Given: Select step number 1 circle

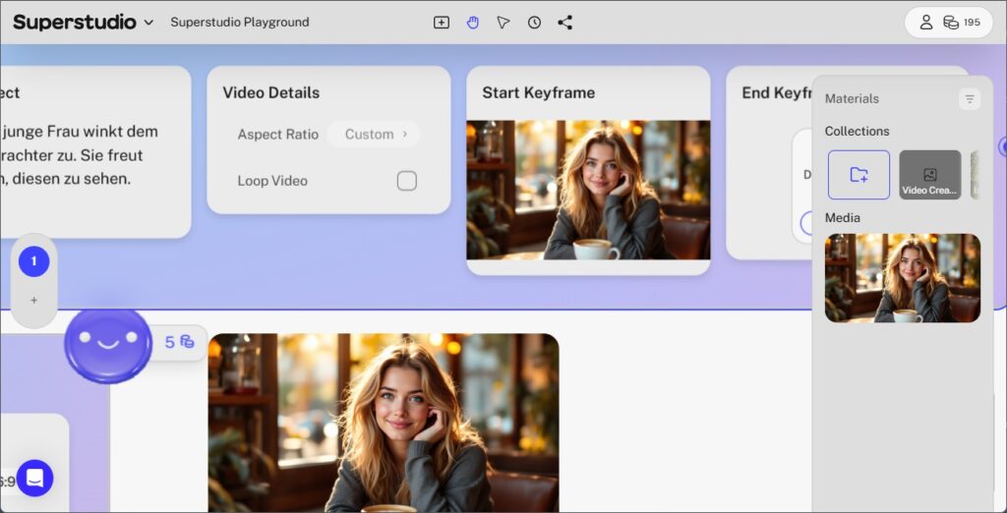Looking at the screenshot, I should click(x=34, y=261).
